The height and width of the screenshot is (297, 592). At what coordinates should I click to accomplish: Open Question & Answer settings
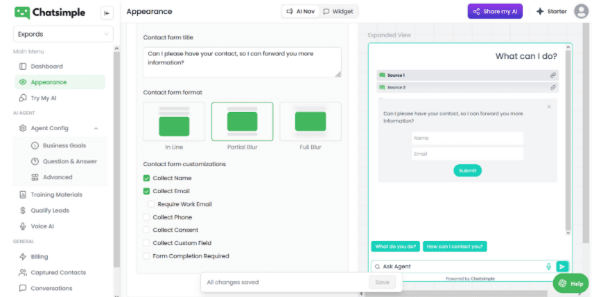tap(70, 161)
